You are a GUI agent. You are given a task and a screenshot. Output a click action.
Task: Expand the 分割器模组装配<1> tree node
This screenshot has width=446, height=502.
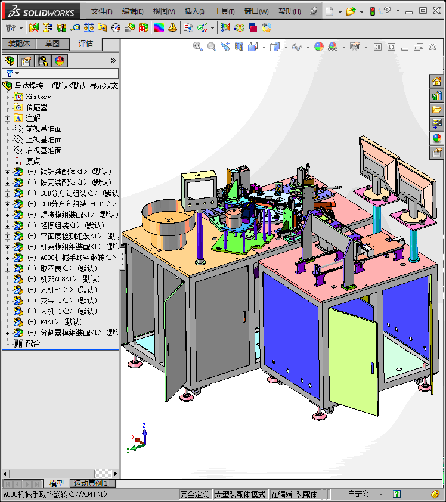(x=7, y=333)
